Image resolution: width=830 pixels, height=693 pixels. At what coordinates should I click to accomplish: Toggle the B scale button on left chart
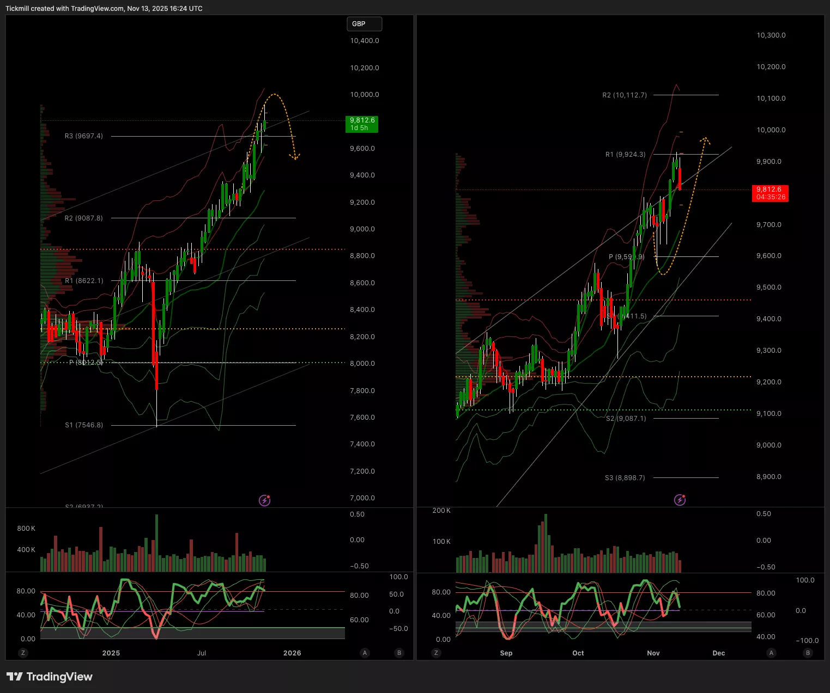399,653
